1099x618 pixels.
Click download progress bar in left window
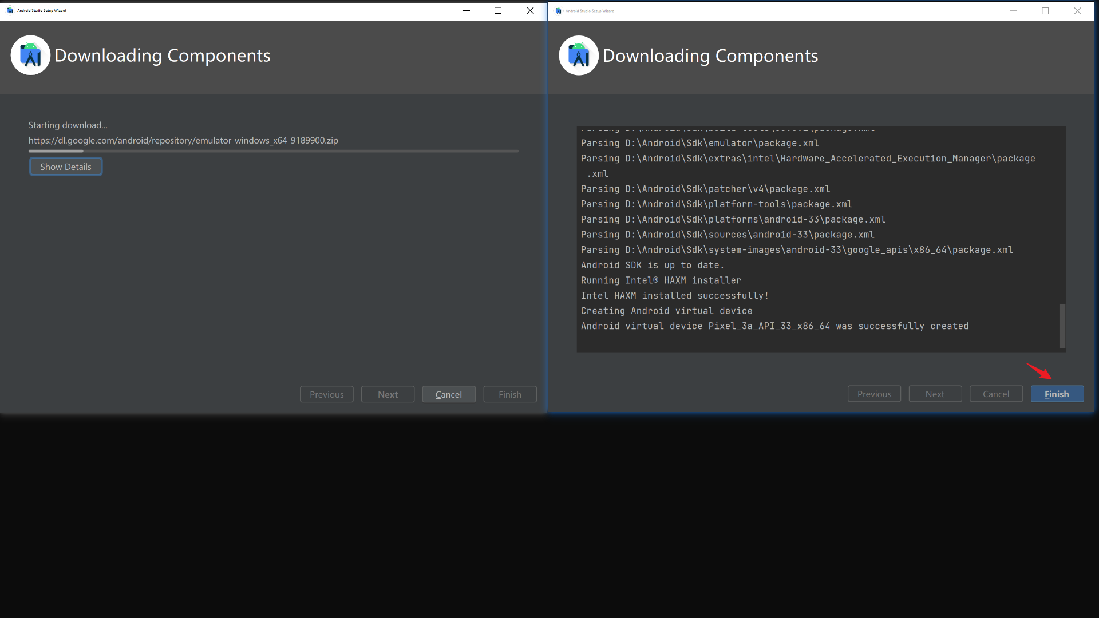[x=274, y=151]
